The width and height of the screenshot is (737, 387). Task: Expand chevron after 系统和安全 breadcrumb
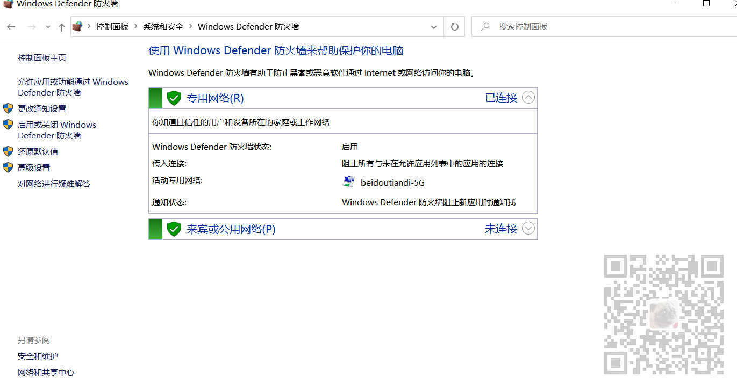point(190,26)
